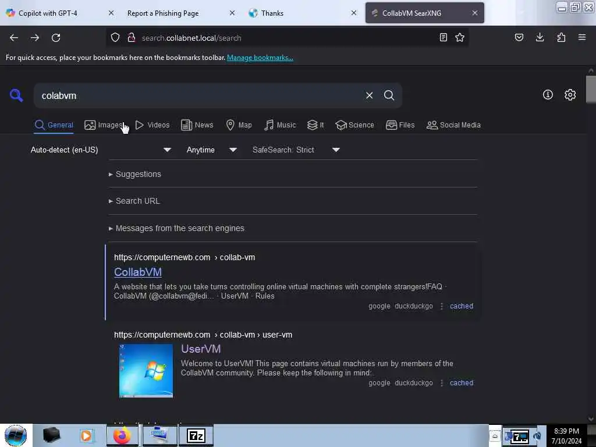Open the Downloads panel

[540, 37]
